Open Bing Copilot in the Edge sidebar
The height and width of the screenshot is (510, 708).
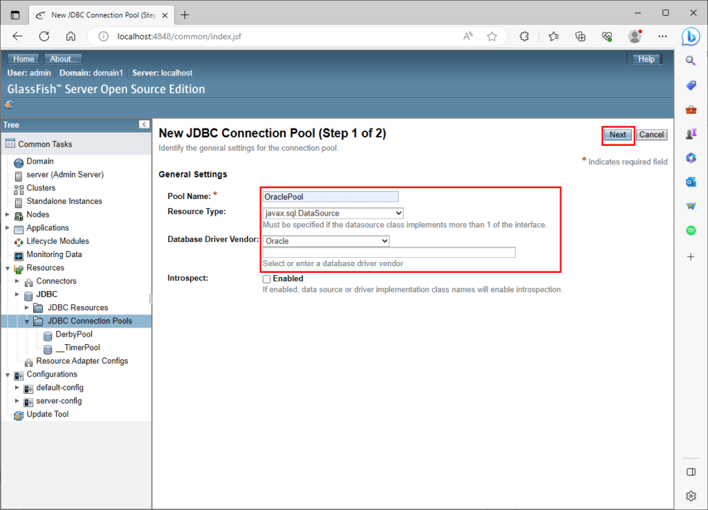click(691, 37)
